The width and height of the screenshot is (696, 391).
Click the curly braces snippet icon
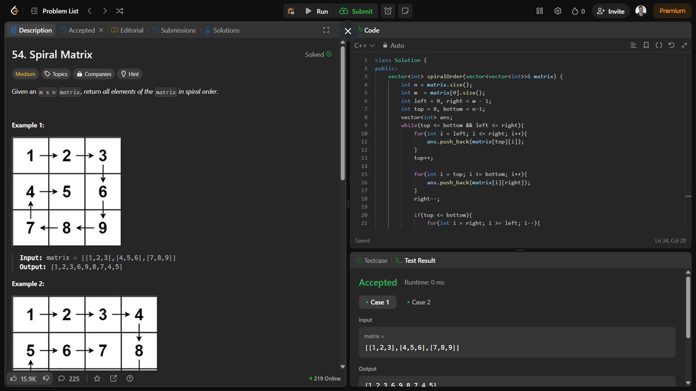click(659, 45)
